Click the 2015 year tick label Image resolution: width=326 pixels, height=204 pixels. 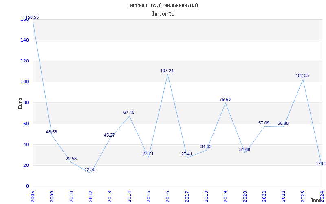click(x=148, y=197)
